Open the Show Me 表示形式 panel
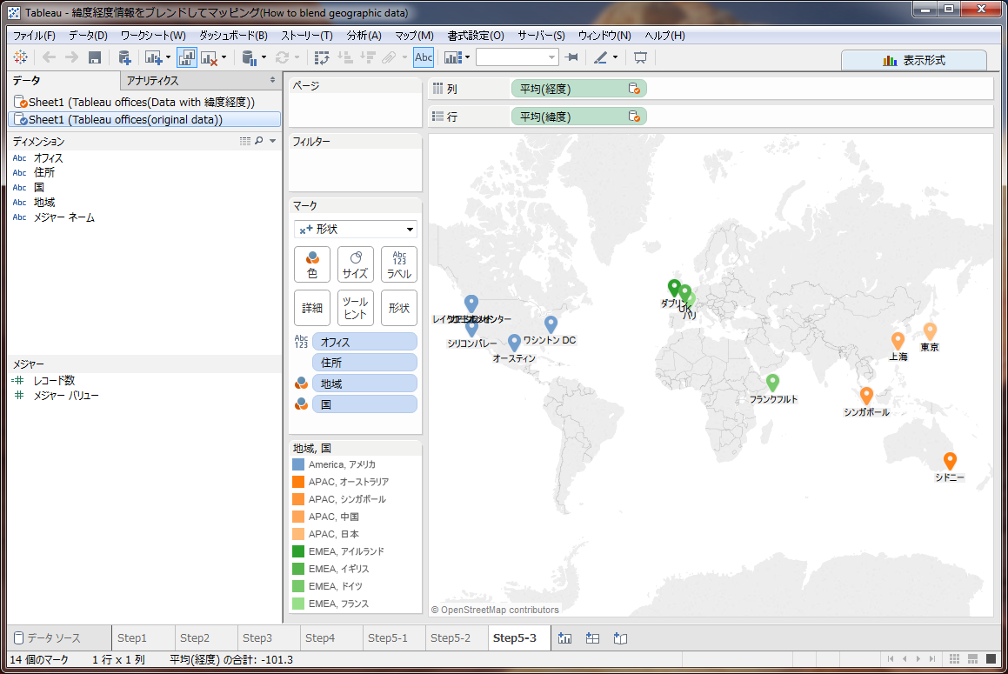 (x=913, y=60)
